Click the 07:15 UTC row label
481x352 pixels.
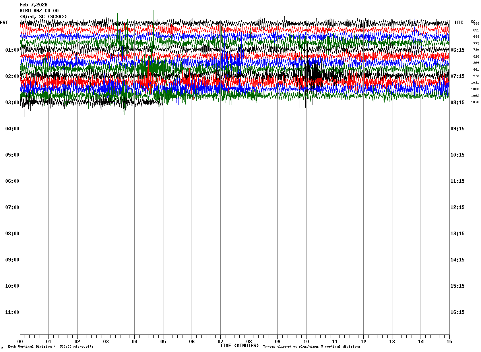click(x=458, y=76)
